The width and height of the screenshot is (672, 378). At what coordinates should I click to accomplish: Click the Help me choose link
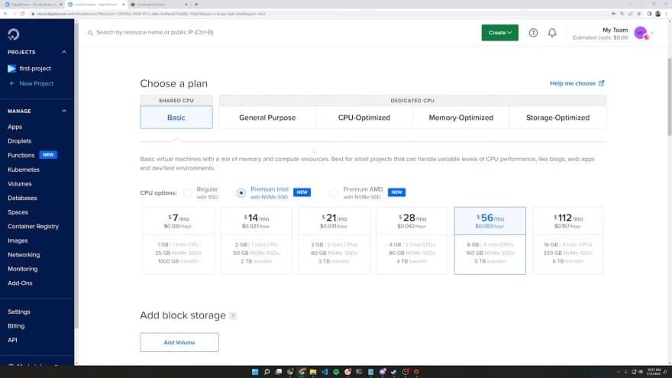click(573, 83)
